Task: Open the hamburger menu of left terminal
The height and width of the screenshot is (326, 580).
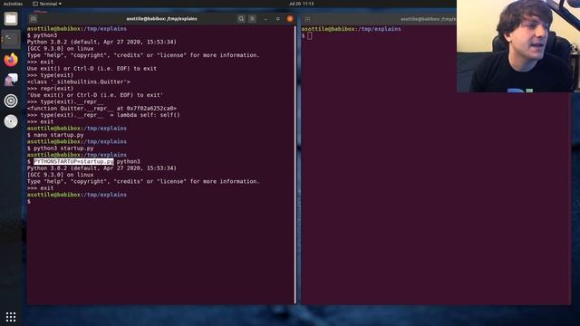Action: [x=252, y=18]
